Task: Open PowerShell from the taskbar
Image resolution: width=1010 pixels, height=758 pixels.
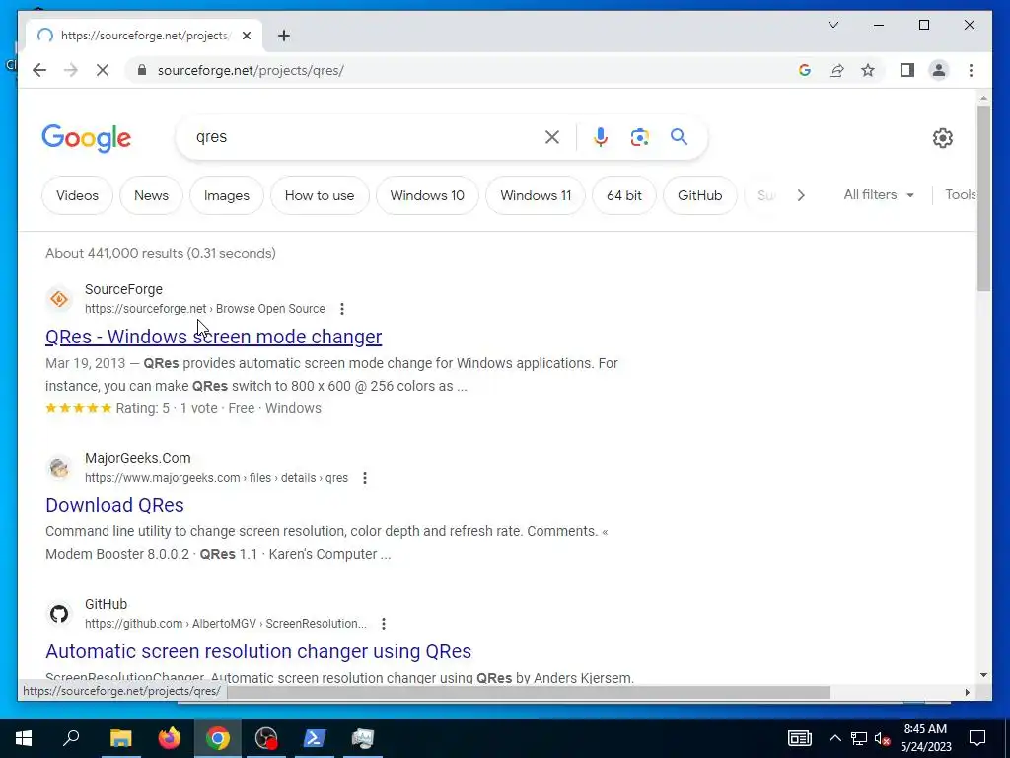Action: pos(315,738)
